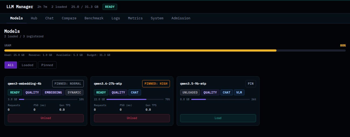Click the QUALITY tag on qwen3.6-27b-mtp

click(x=118, y=92)
